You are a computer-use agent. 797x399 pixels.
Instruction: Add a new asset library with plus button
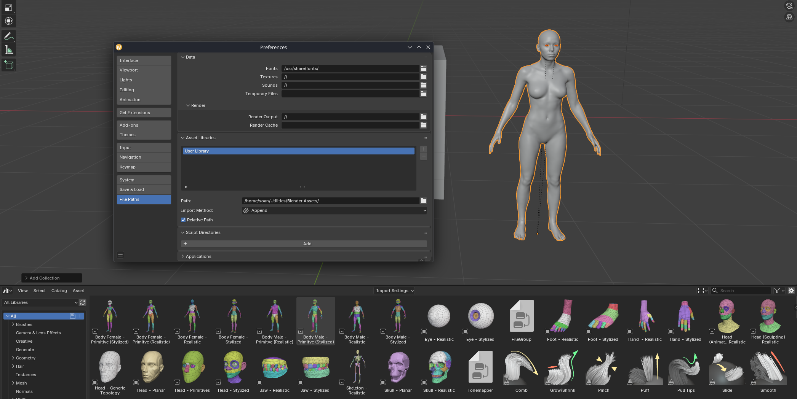click(423, 149)
